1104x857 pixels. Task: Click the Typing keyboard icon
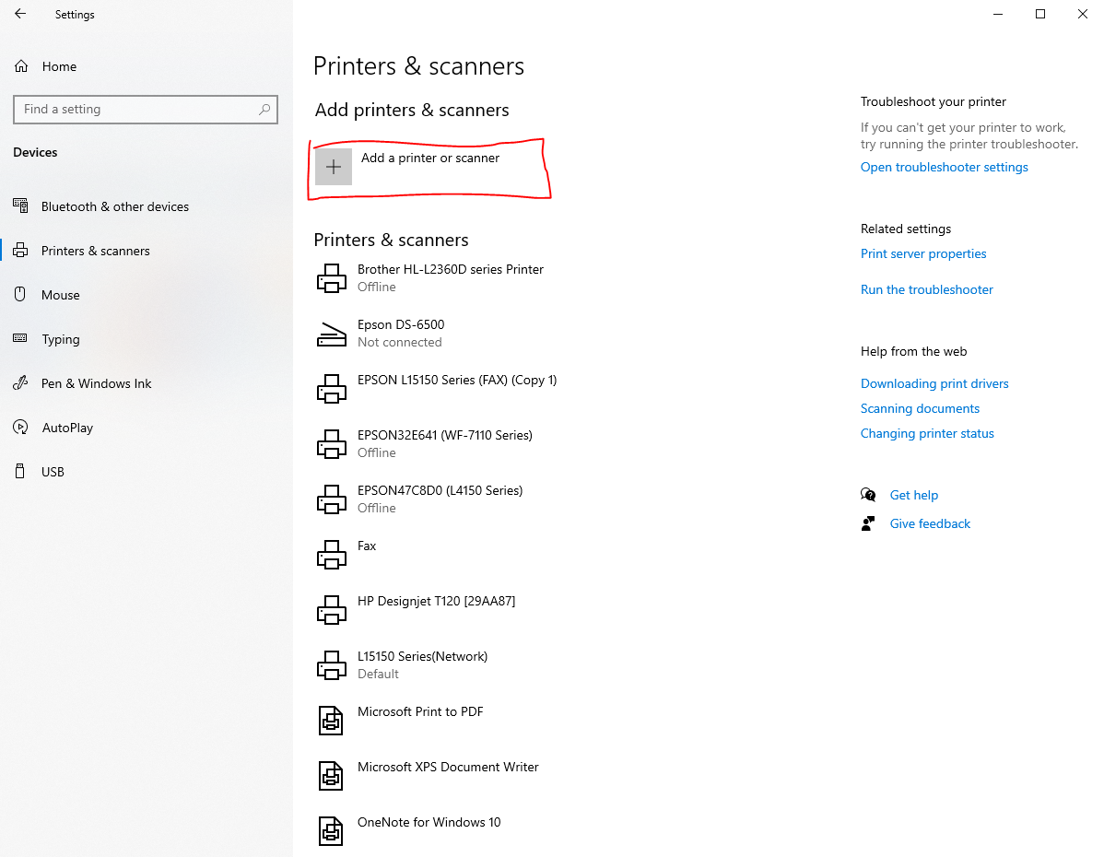20,339
